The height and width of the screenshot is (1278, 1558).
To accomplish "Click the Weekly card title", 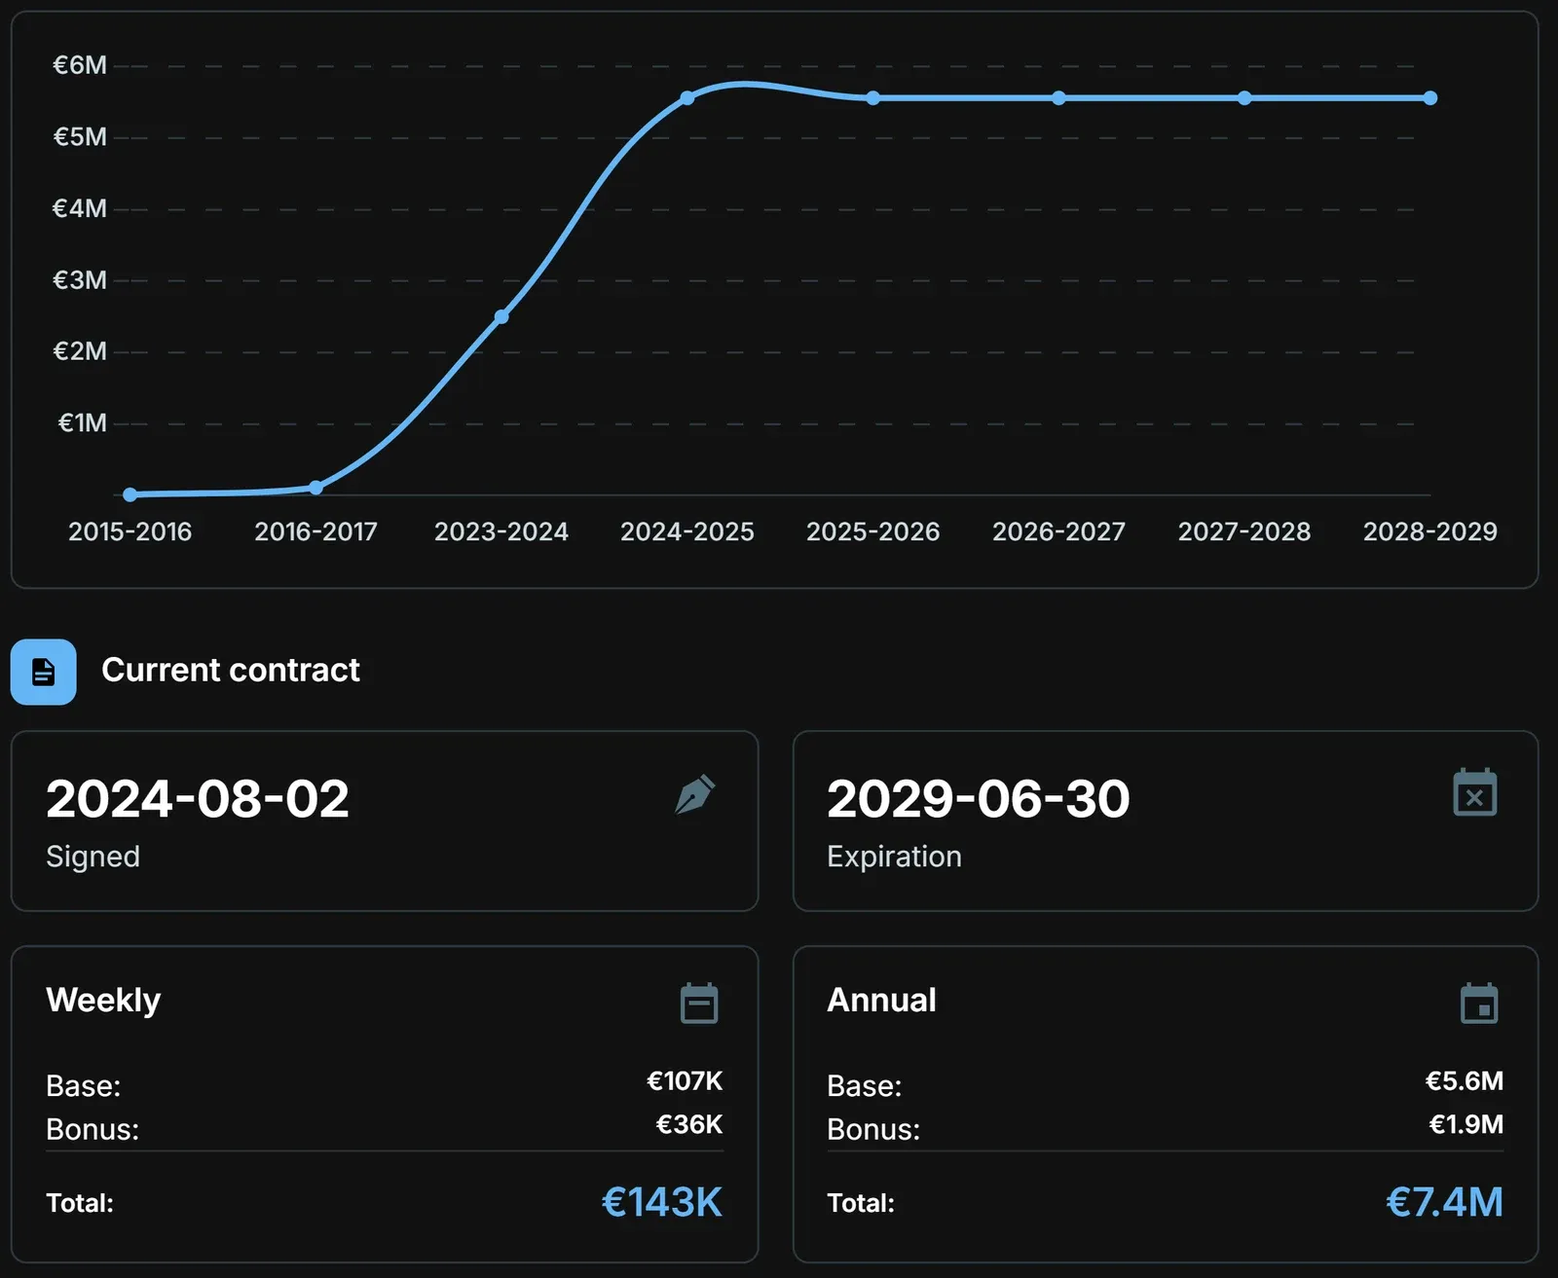I will 103,1001.
